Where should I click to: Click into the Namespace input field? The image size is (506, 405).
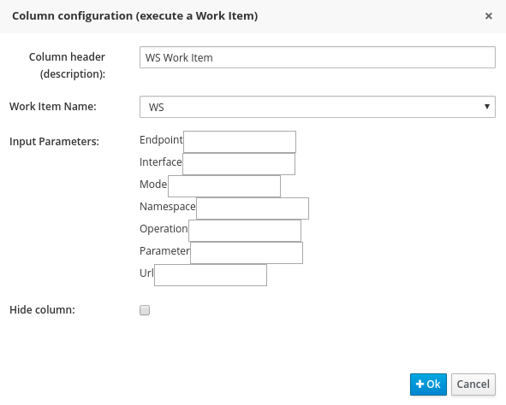[x=253, y=208]
